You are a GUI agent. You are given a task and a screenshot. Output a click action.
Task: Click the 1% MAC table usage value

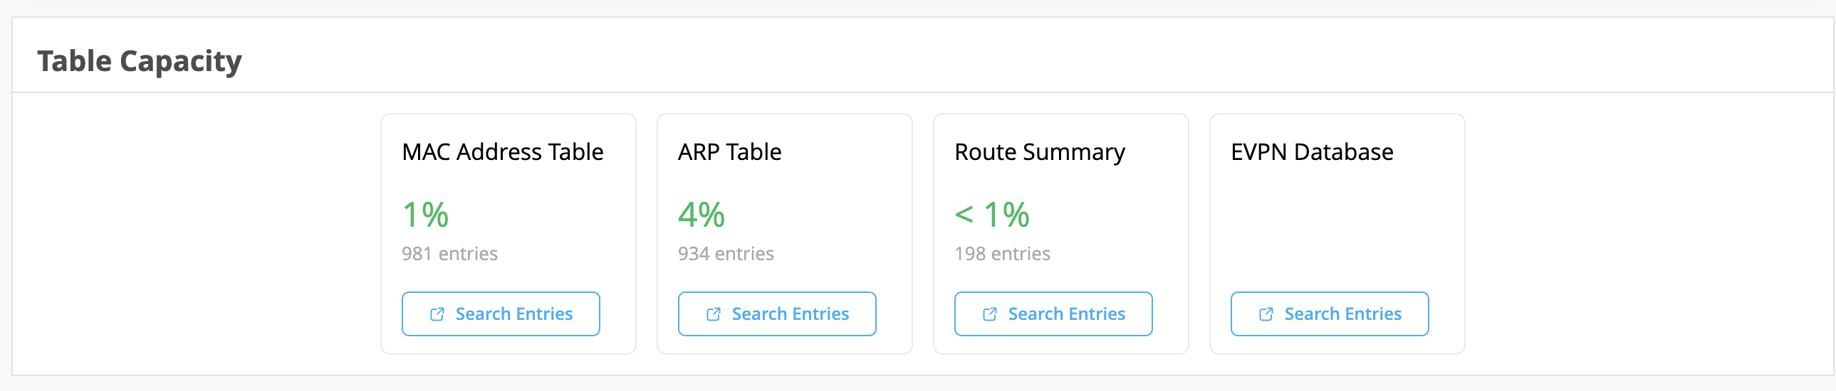(x=425, y=215)
